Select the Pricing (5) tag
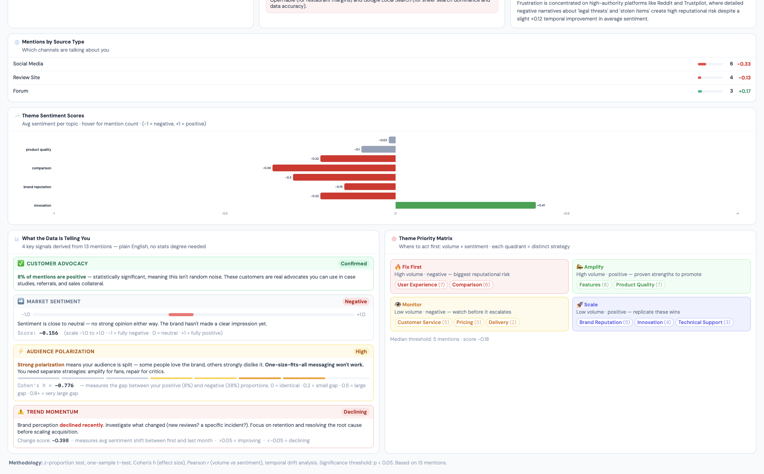The height and width of the screenshot is (474, 764). point(468,322)
